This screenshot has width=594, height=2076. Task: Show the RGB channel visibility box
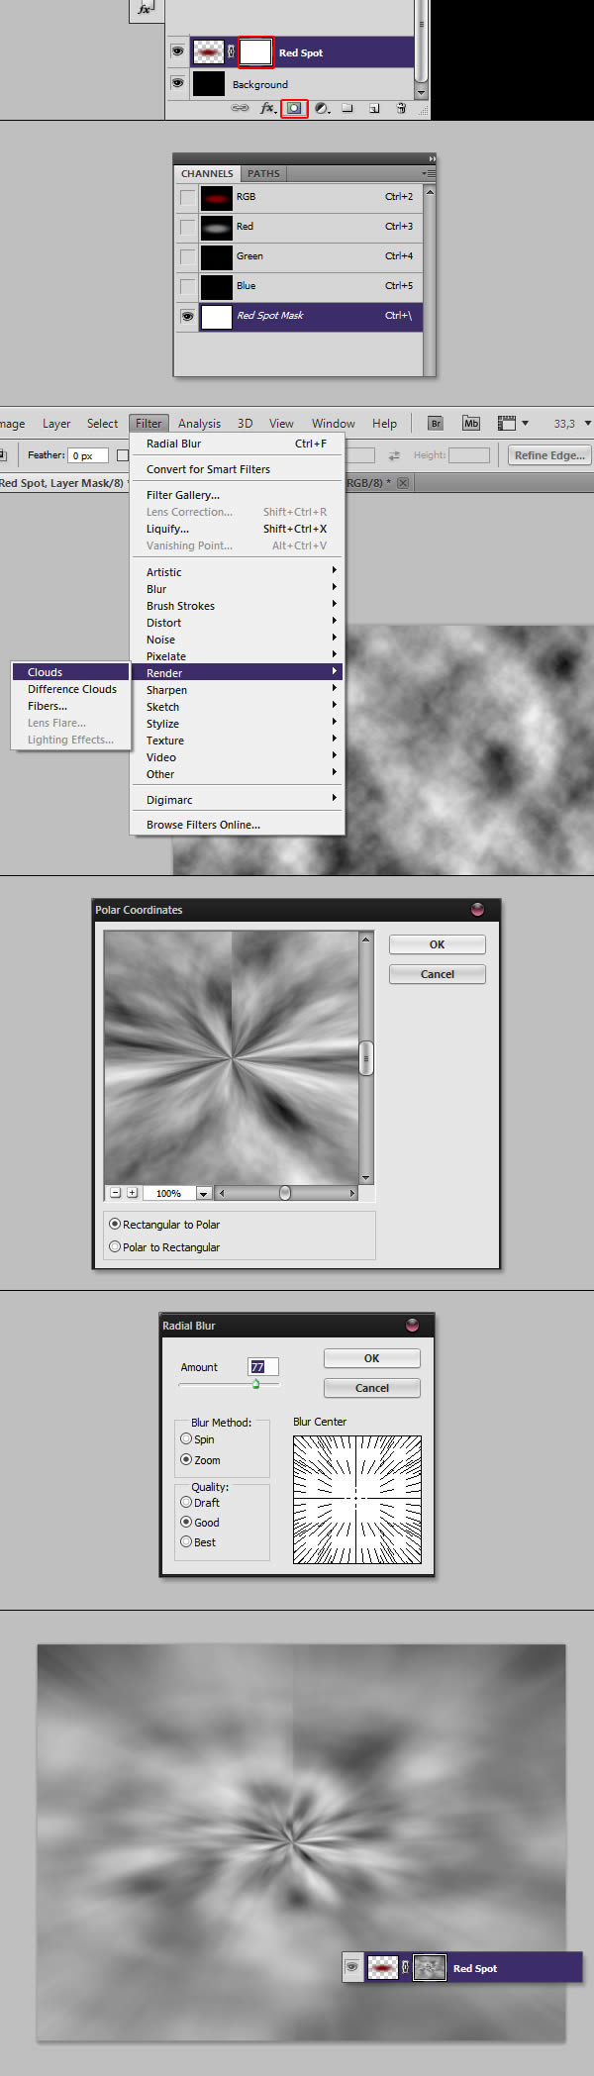pos(187,198)
